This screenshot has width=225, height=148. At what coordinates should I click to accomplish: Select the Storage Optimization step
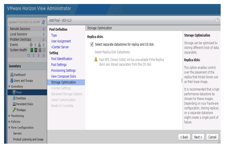pos(66,82)
